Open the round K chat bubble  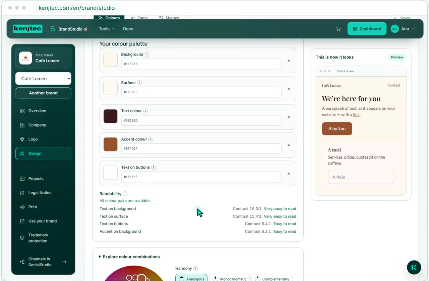414,267
